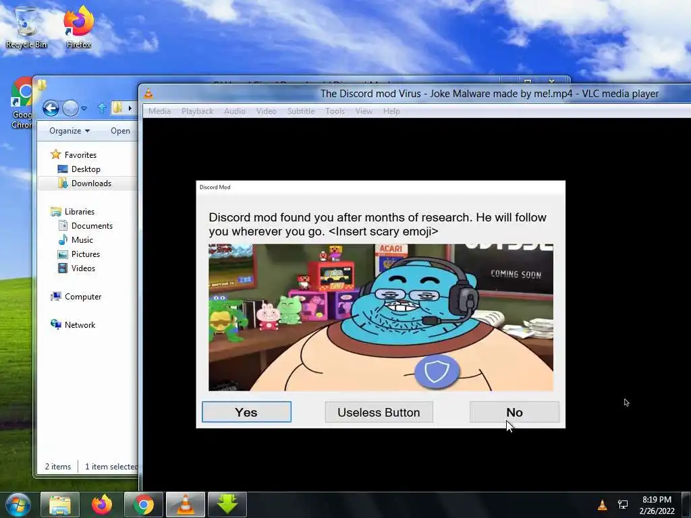Click the VLC cone icon in system tray
The width and height of the screenshot is (691, 518).
tap(602, 505)
